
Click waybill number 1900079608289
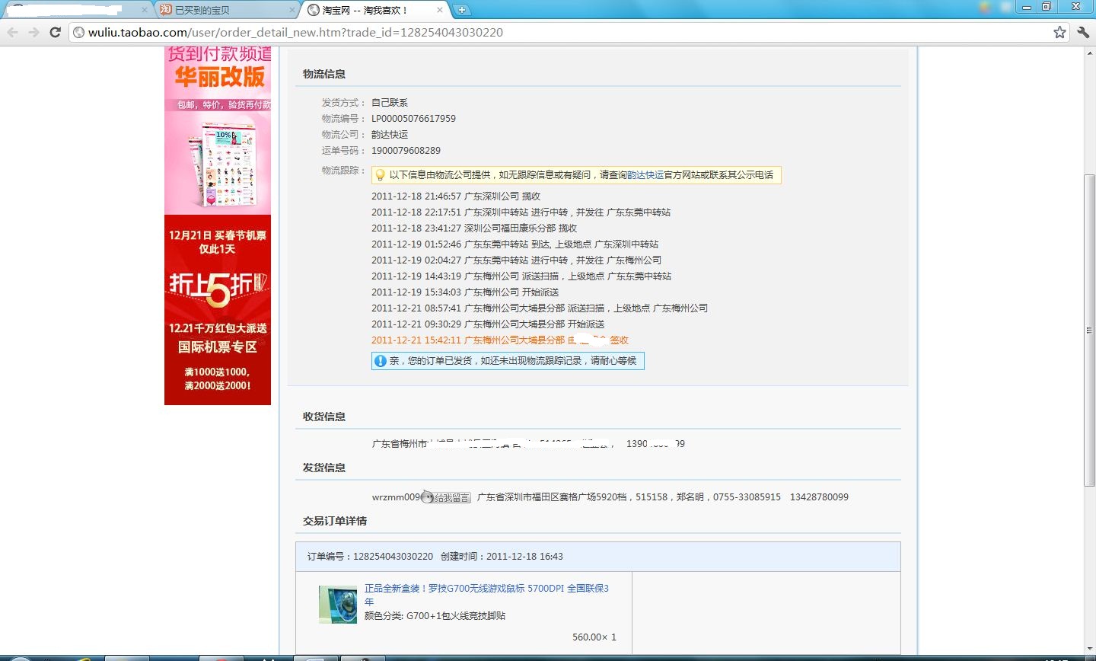[x=406, y=151]
